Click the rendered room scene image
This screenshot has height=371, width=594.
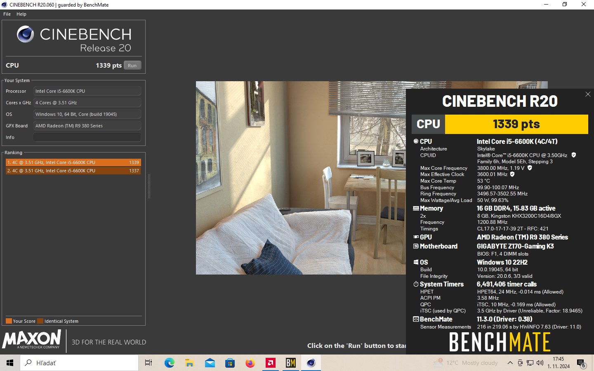[301, 178]
